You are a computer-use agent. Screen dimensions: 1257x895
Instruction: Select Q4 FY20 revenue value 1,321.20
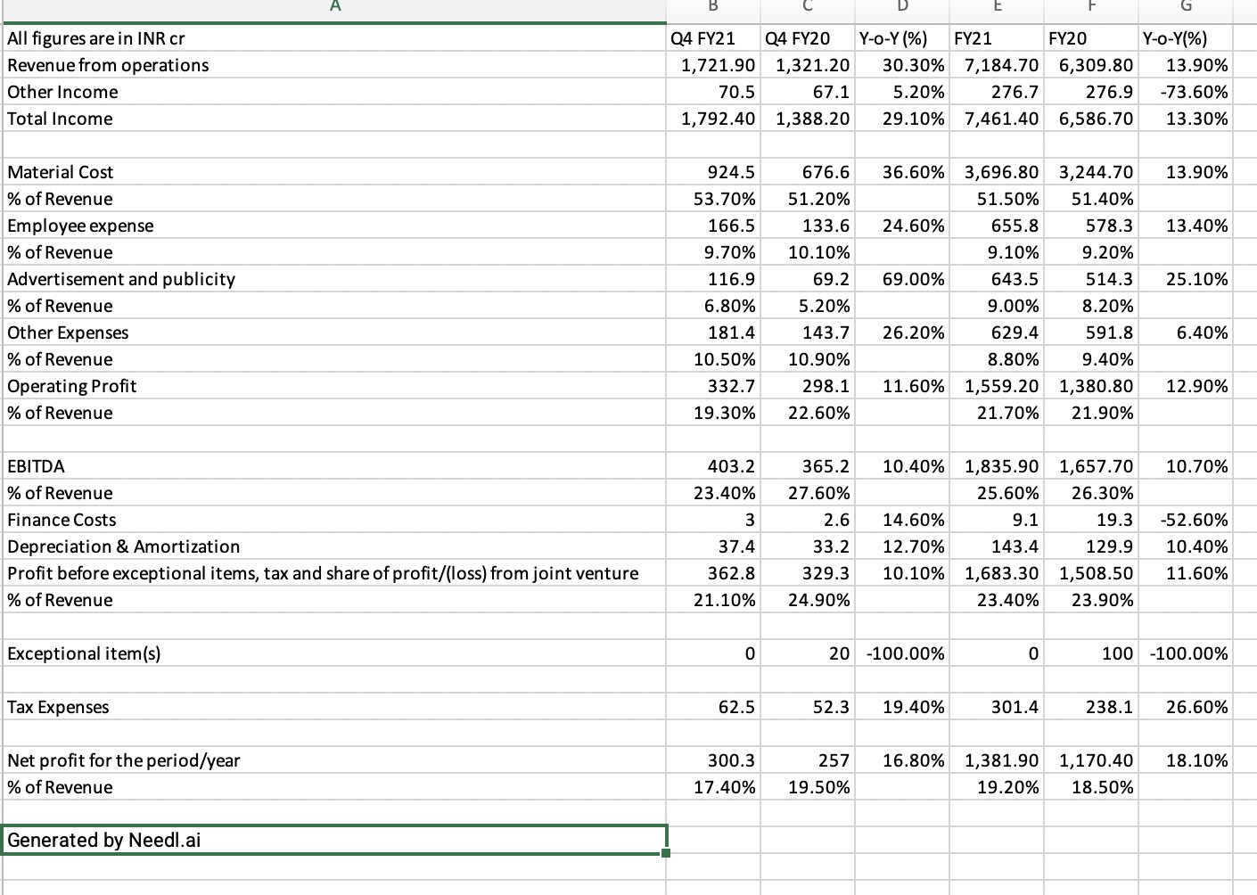(x=808, y=65)
